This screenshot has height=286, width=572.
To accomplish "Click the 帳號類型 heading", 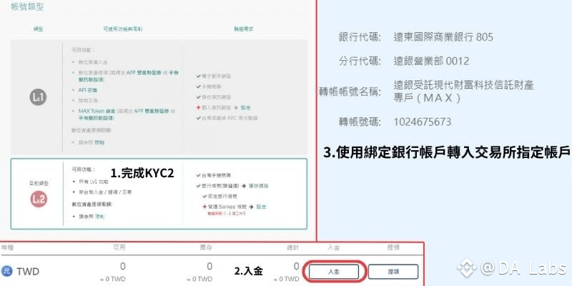I will tap(27, 6).
